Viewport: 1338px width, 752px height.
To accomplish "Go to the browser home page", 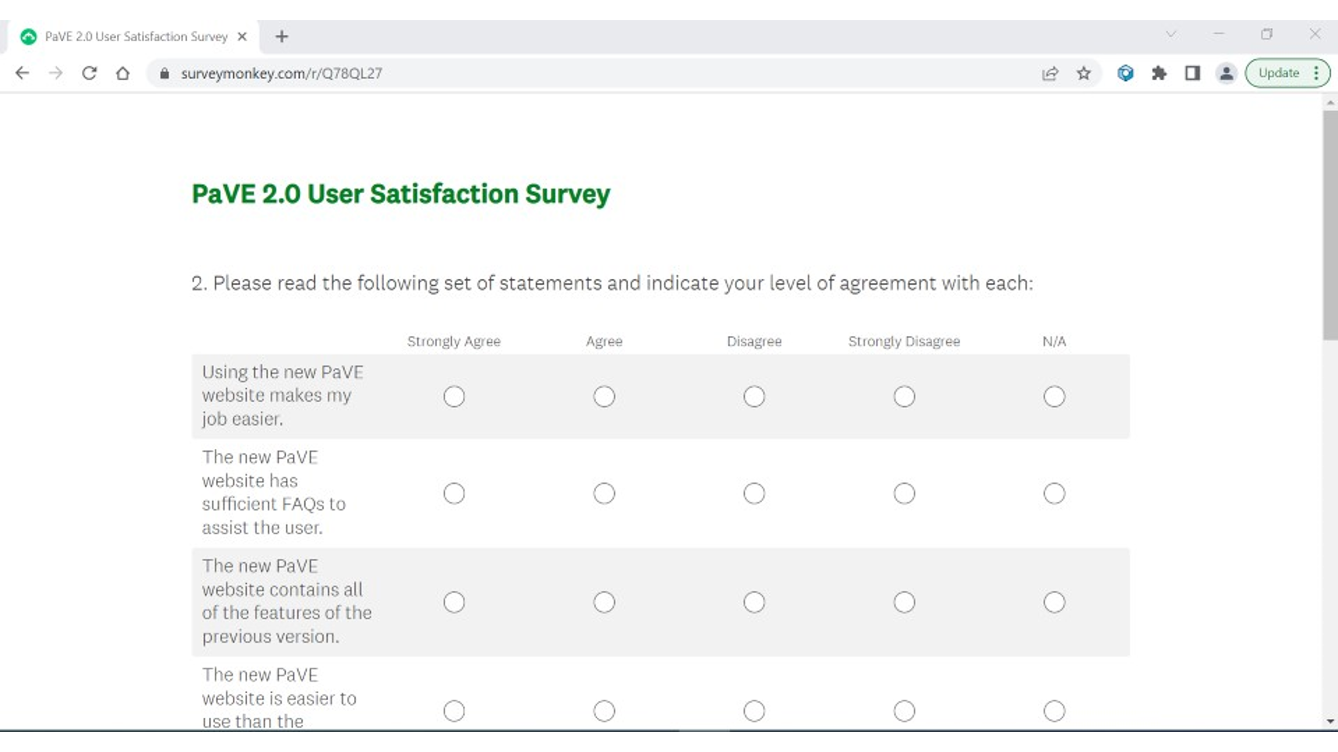I will (x=123, y=73).
